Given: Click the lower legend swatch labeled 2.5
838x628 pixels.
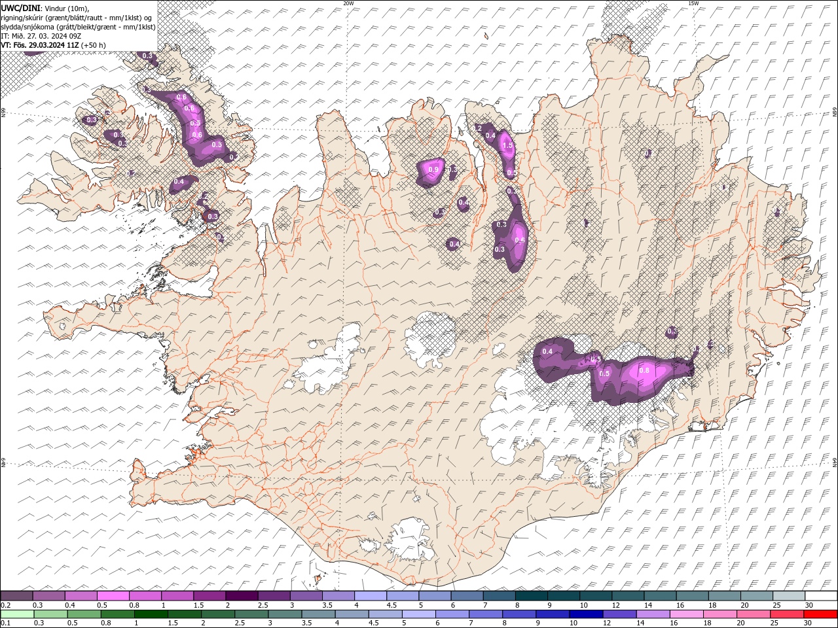Looking at the screenshot, I should coord(251,614).
